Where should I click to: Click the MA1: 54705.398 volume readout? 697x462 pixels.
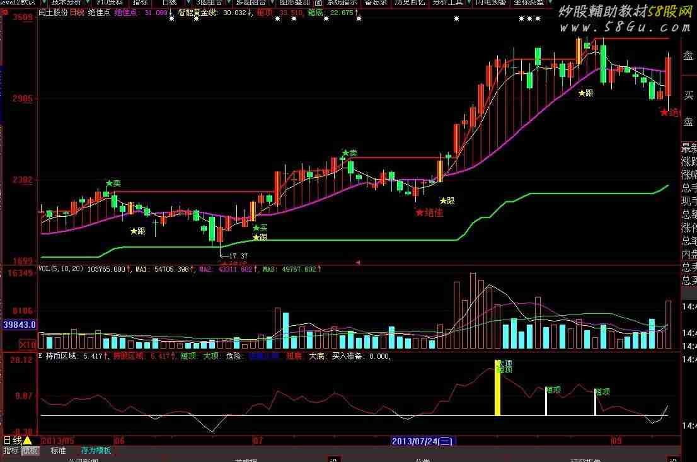pyautogui.click(x=164, y=269)
